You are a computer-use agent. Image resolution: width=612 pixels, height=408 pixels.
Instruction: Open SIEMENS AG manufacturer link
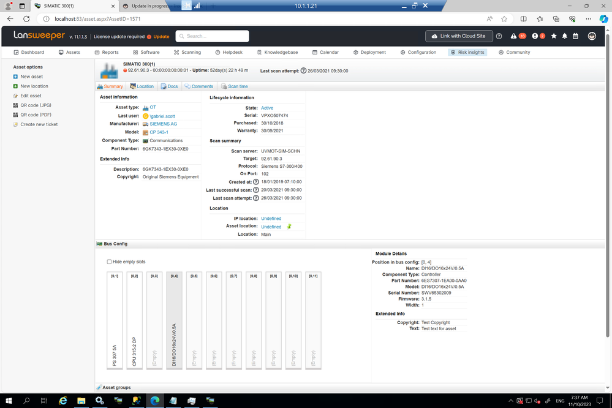coord(163,124)
